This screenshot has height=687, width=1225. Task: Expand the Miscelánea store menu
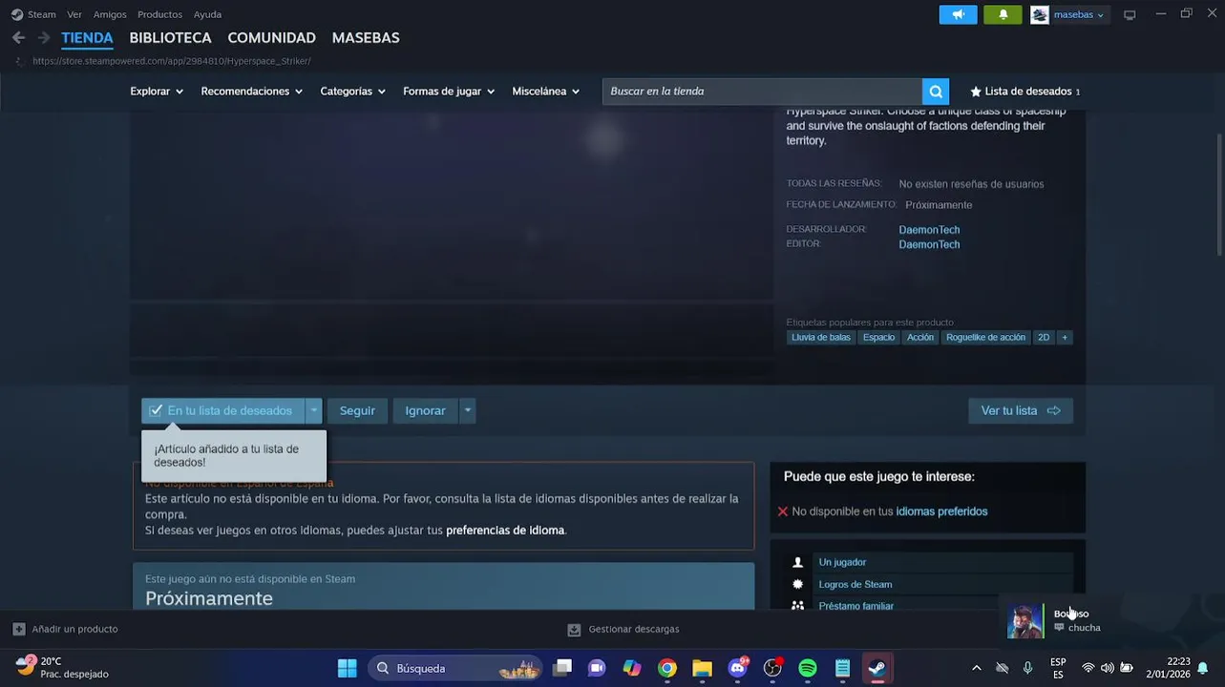coord(545,92)
